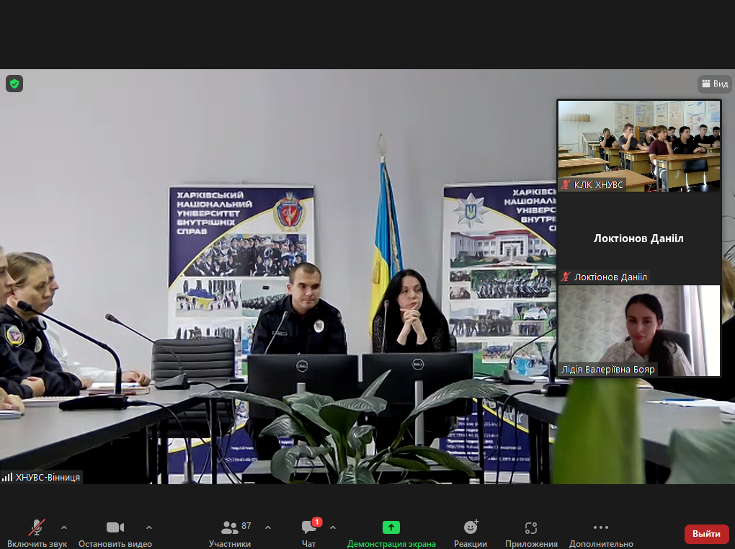Expand the chat options arrow
The image size is (735, 549).
coord(333,527)
